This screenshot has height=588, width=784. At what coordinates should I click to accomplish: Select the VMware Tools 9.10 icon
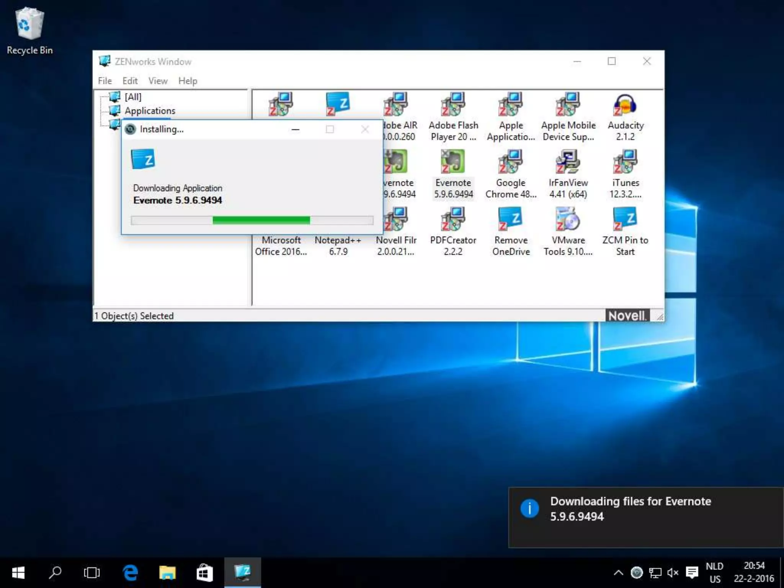(x=568, y=219)
